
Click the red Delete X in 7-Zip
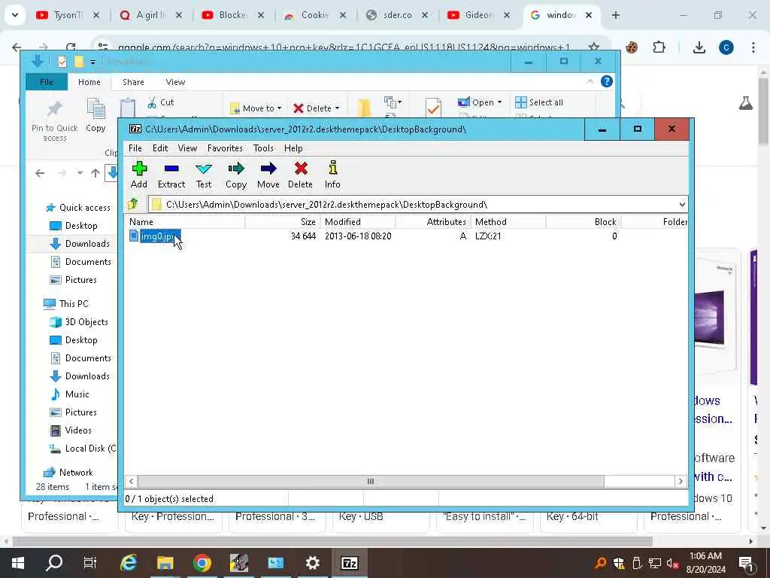(x=301, y=169)
